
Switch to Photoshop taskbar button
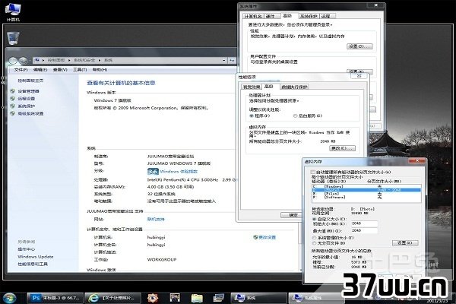coord(55,298)
